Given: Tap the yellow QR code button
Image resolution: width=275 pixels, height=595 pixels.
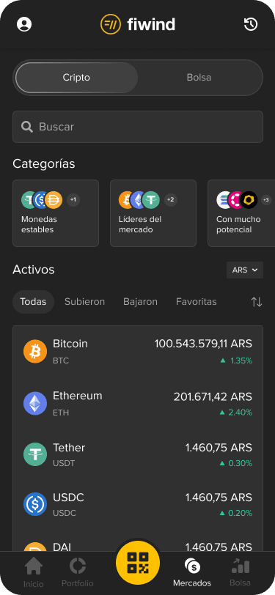Looking at the screenshot, I should [x=138, y=562].
